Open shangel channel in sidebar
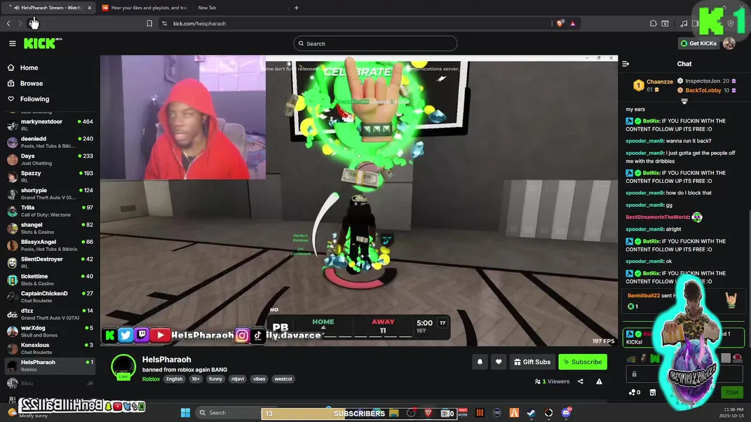The height and width of the screenshot is (422, 751). [50, 228]
